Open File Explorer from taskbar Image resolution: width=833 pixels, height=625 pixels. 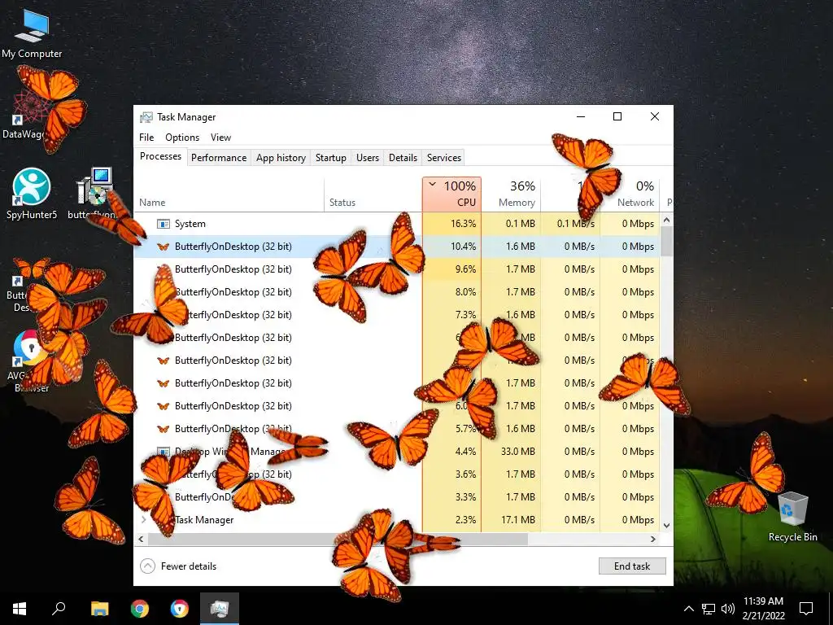click(x=99, y=609)
